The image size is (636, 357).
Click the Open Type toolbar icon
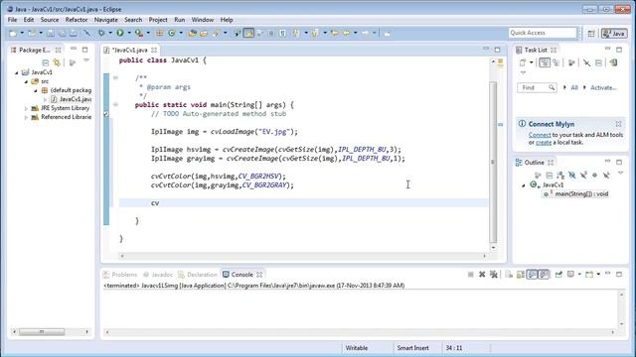(192, 33)
